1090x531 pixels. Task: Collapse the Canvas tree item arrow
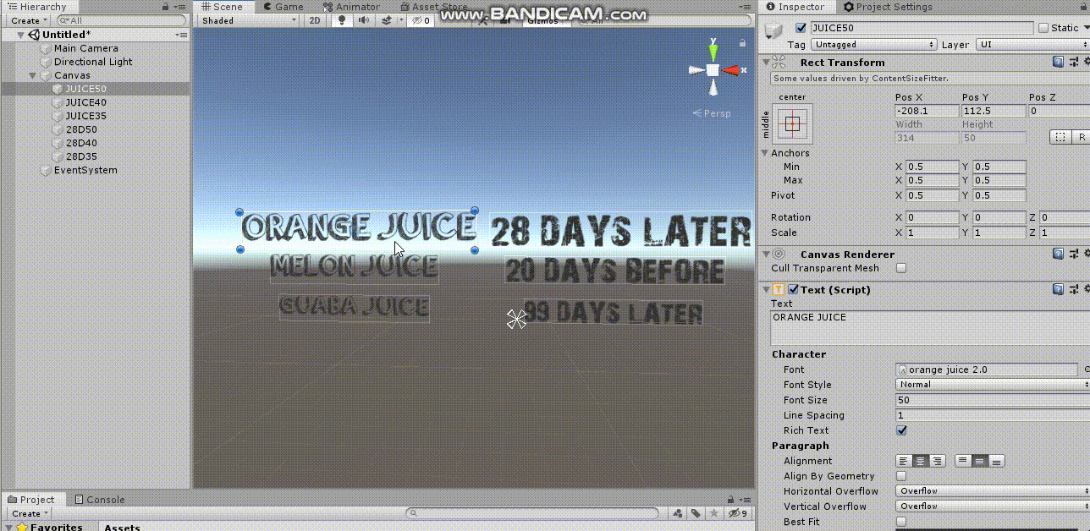33,75
